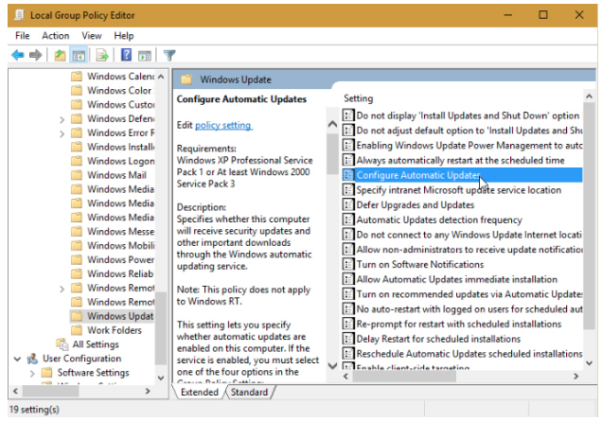Select Turn on Software Notifications setting
Screen dimensions: 602x422
click(420, 265)
